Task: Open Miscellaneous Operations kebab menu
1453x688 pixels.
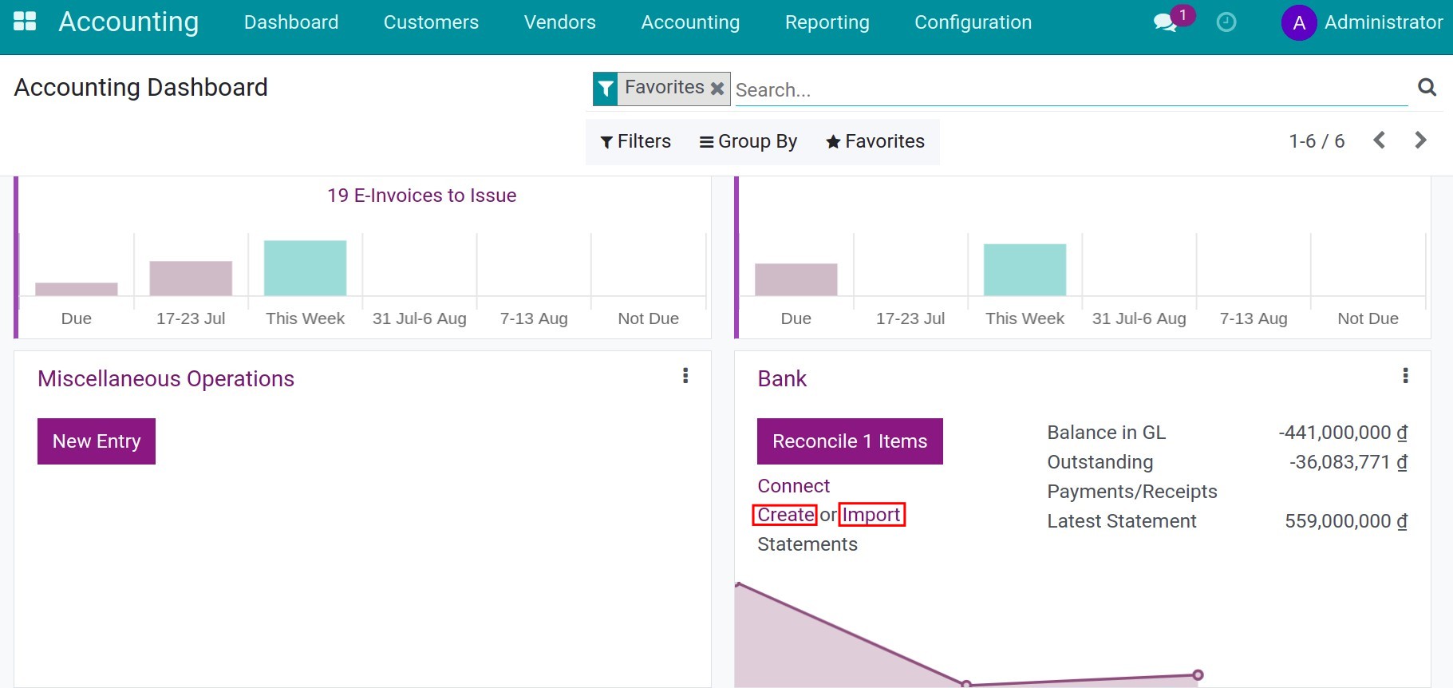Action: 685,376
